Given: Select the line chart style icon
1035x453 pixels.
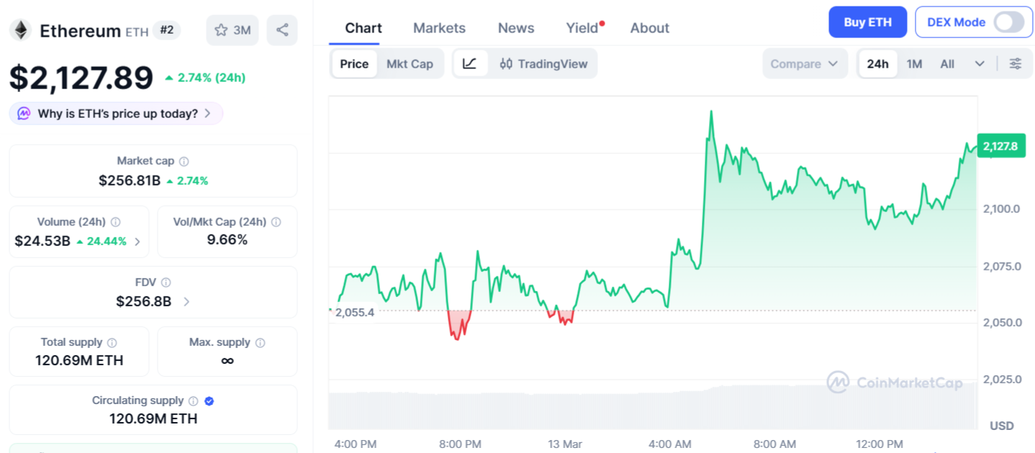Looking at the screenshot, I should pos(470,63).
